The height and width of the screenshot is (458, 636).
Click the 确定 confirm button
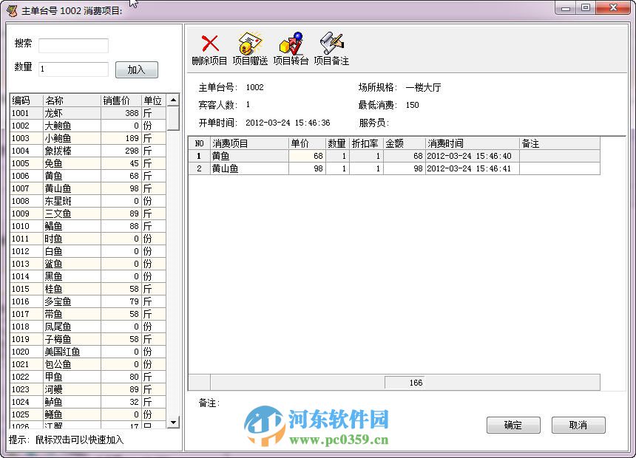tap(513, 425)
